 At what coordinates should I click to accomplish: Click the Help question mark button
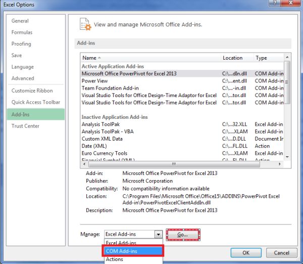275,3
